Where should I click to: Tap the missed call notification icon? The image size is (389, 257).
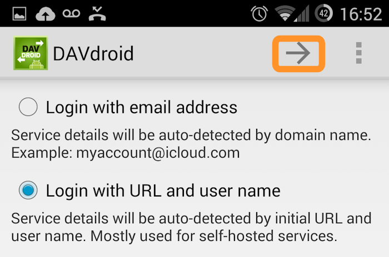(97, 13)
